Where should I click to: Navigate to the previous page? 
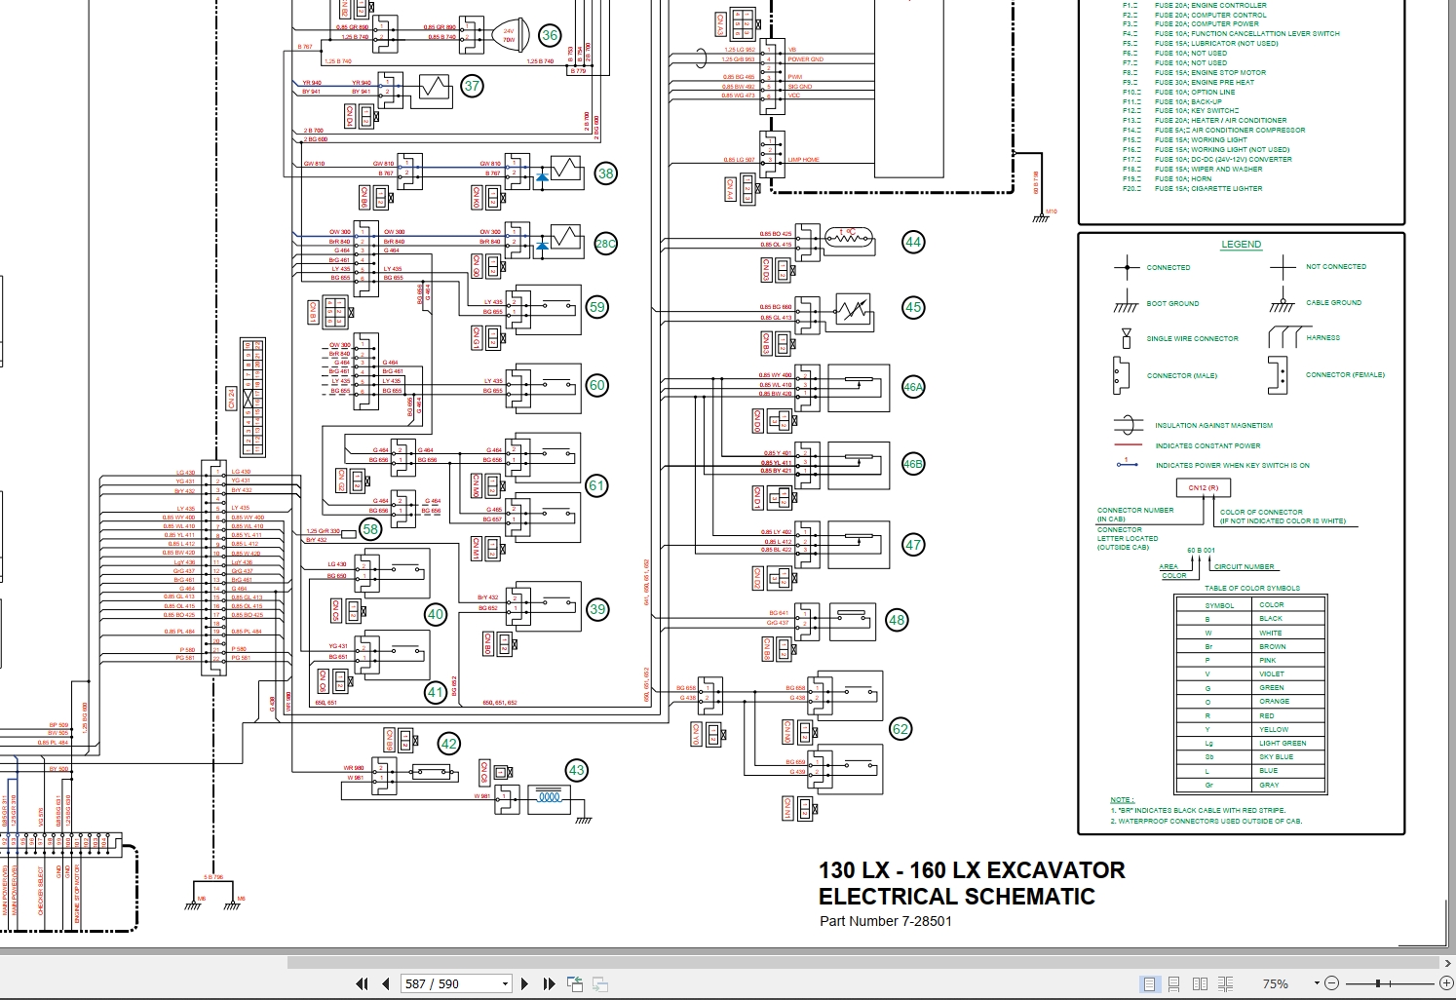386,983
